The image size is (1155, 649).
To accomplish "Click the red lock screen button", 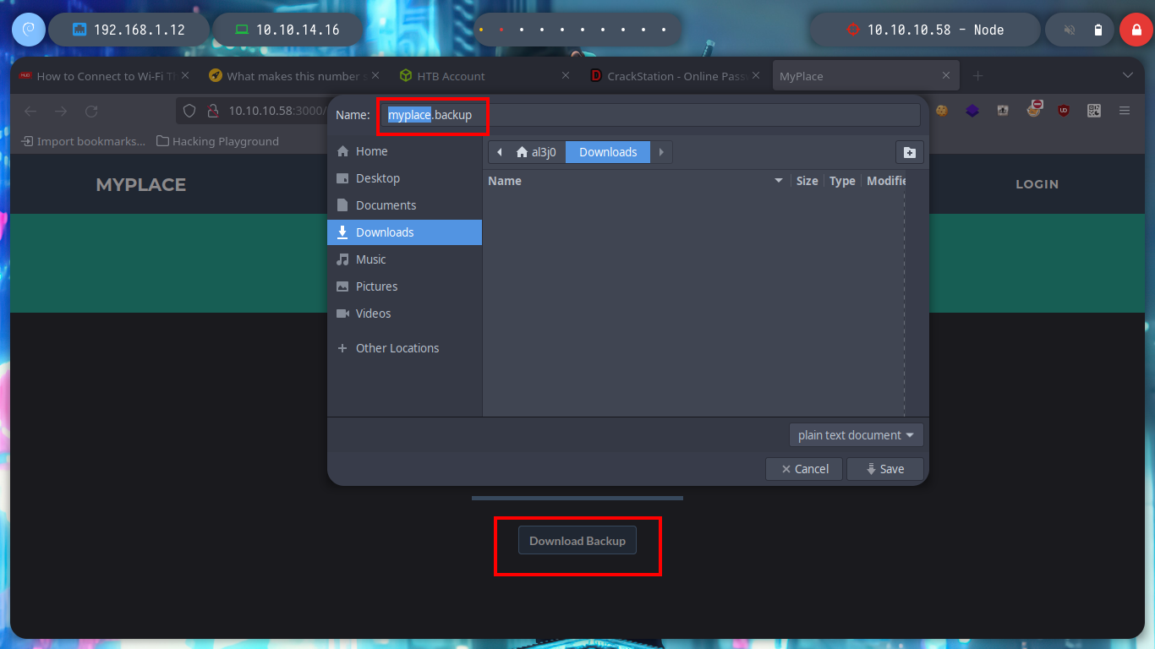I will [x=1136, y=30].
